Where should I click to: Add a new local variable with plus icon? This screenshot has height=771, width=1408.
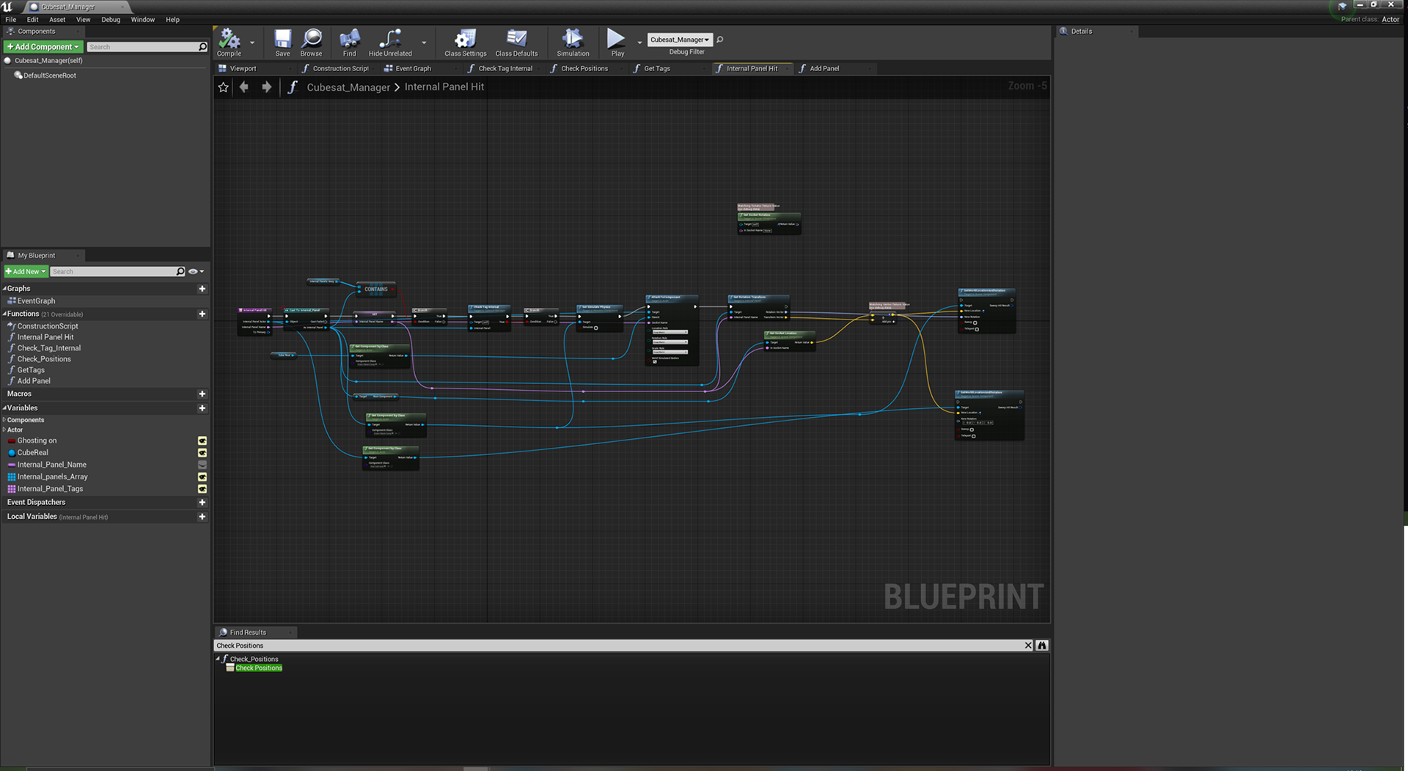[x=202, y=517]
